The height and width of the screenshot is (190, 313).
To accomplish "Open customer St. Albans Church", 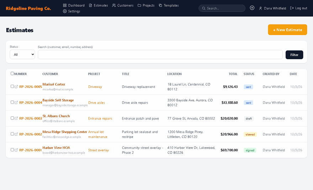I will pos(56,116).
